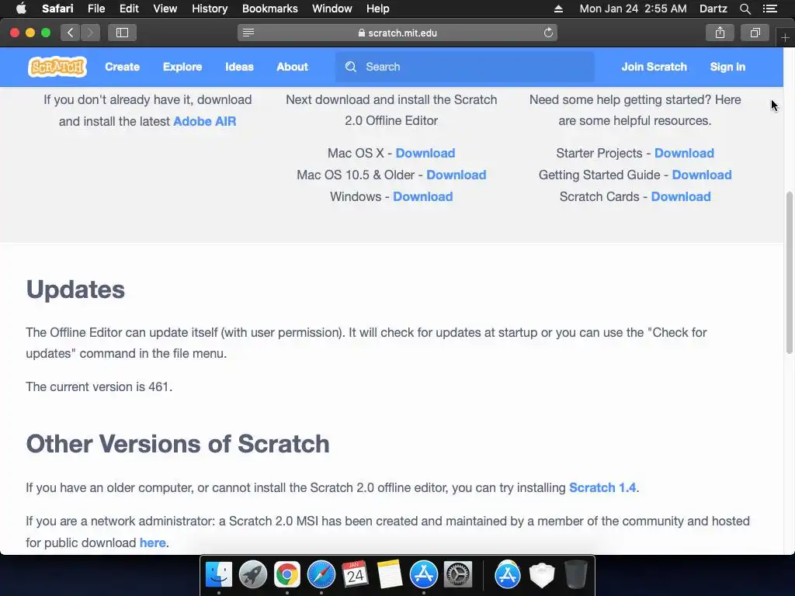Go back with Safari back arrow
This screenshot has width=795, height=596.
point(71,33)
